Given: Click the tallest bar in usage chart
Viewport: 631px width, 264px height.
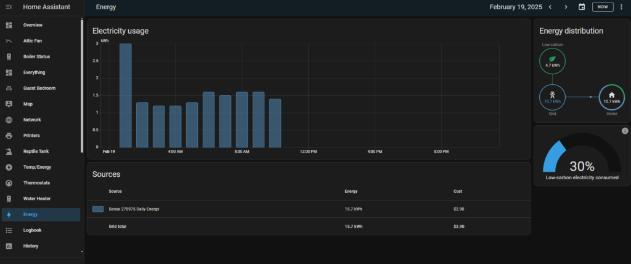Looking at the screenshot, I should point(125,95).
